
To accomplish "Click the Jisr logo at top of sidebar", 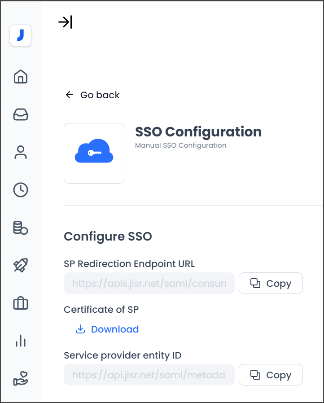I will click(x=20, y=35).
